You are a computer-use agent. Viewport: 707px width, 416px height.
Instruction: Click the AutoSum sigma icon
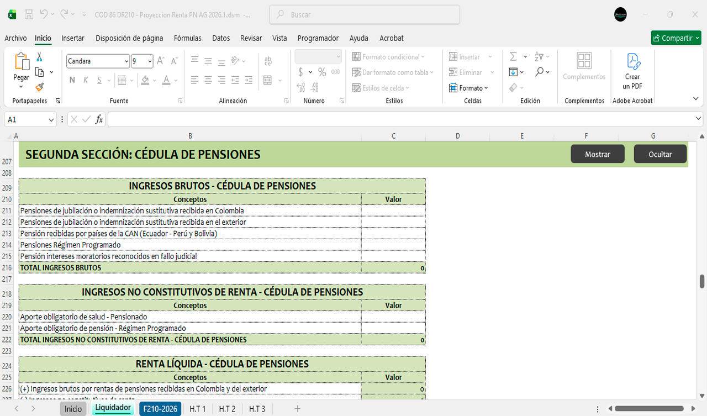click(513, 56)
